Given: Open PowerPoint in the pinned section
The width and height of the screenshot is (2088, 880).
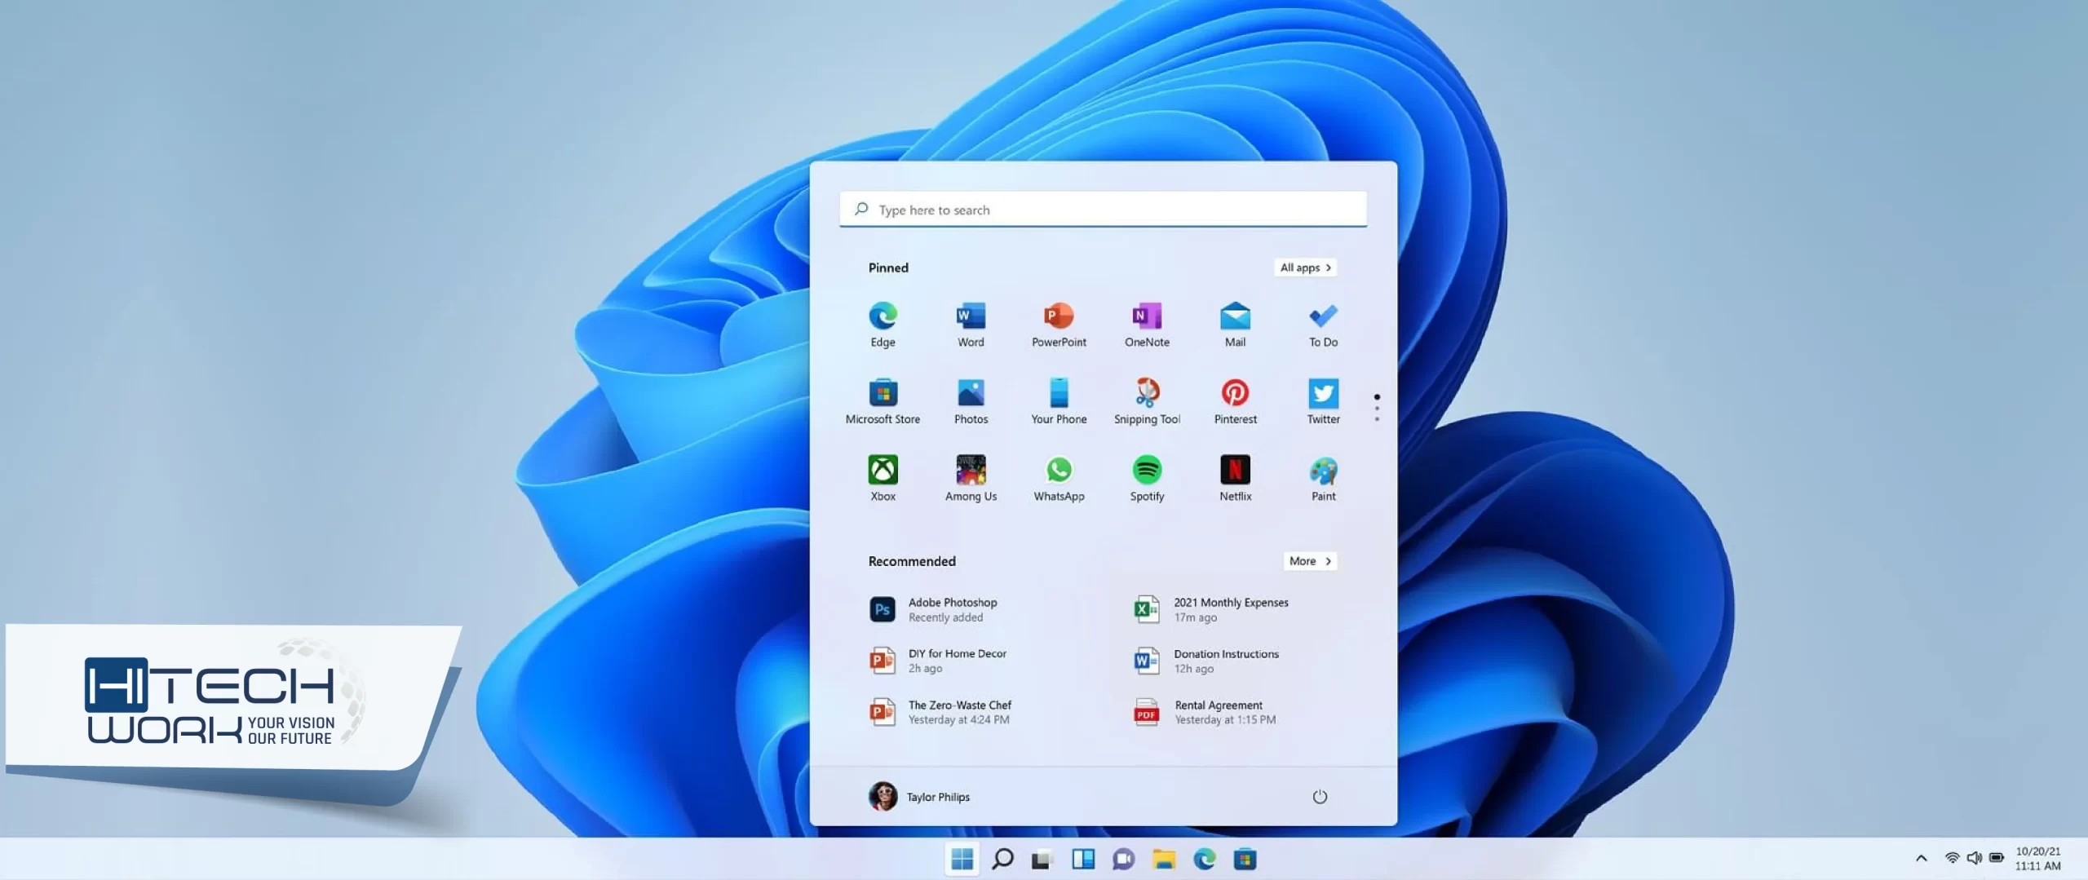Looking at the screenshot, I should (x=1059, y=325).
